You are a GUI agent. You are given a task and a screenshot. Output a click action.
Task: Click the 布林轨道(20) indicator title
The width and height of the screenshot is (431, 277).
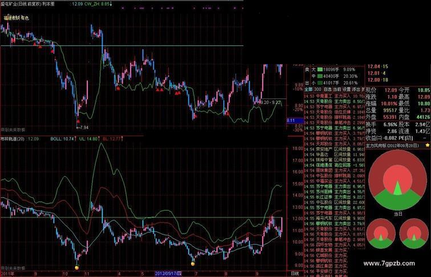[x=13, y=139]
